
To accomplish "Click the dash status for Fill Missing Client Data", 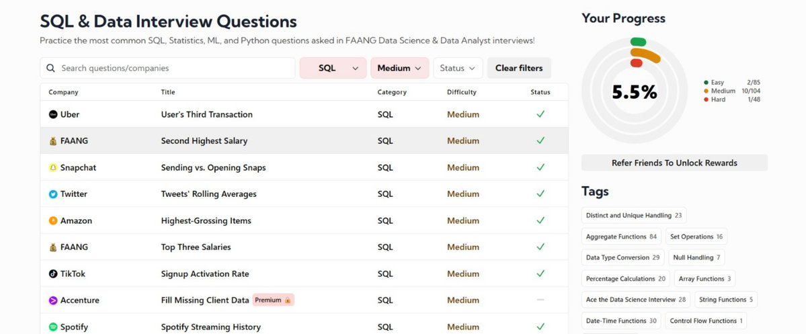I will pyautogui.click(x=540, y=300).
